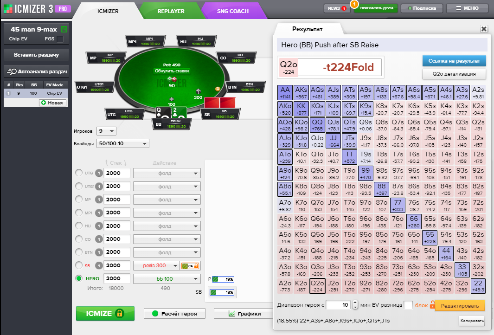Click the green N badge beside 45 man 9-max
494x335 pixels.
coord(64,29)
